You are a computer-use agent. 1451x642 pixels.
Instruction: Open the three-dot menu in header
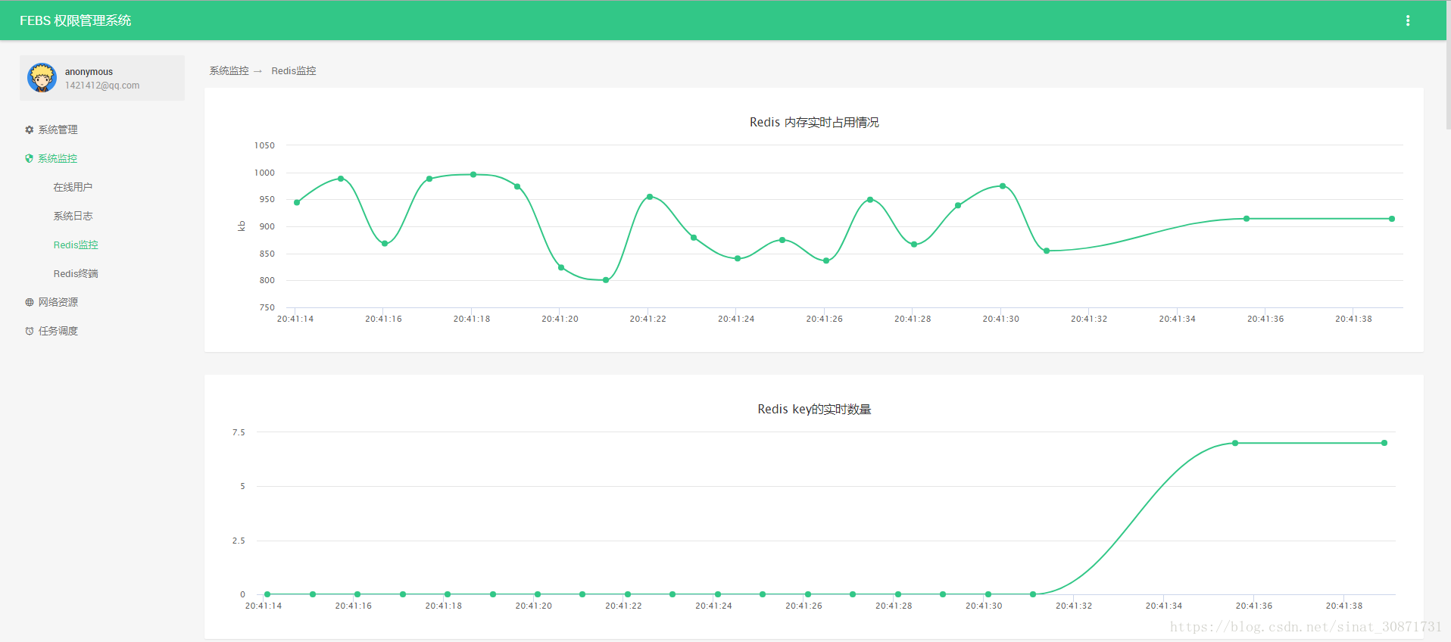(1408, 20)
